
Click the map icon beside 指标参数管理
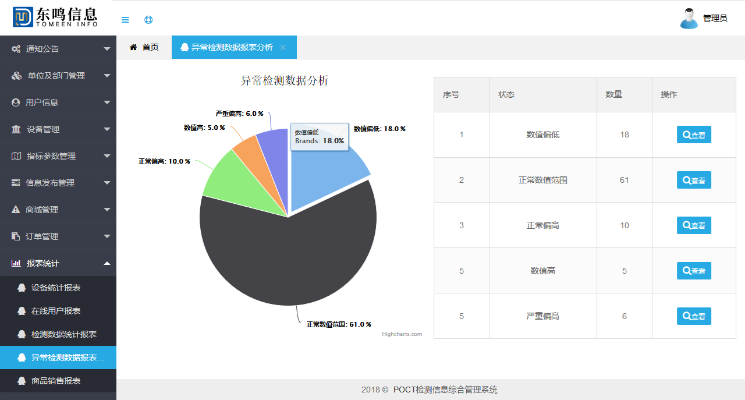(x=16, y=156)
